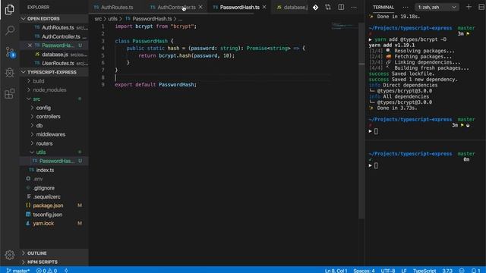Switch to the AuthRoutes.ts tab
Screen dimensions: 486x273
pyautogui.click(x=117, y=7)
